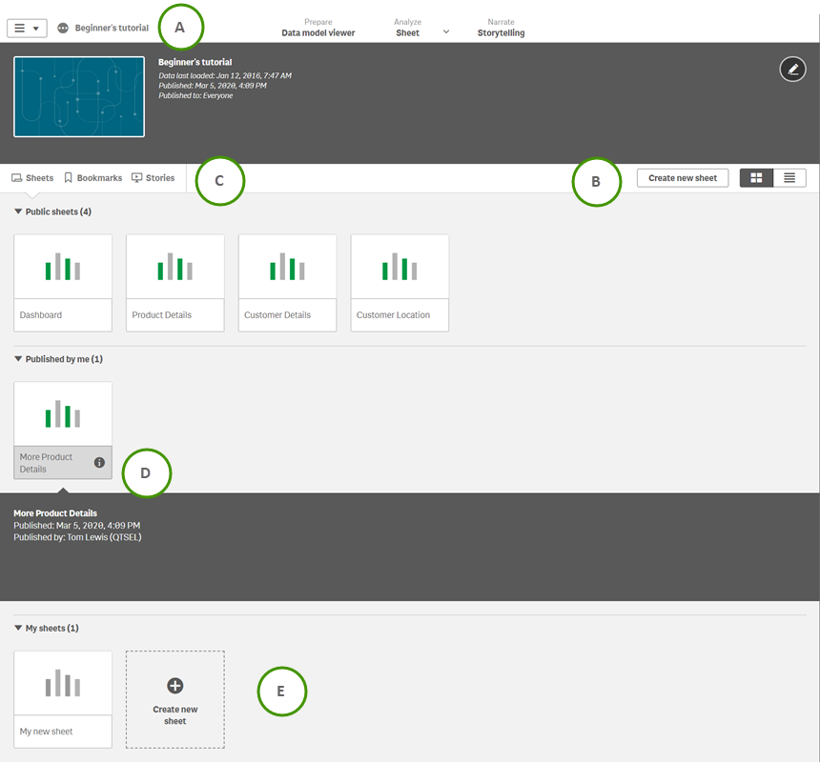Click the Create new sheet button

682,177
